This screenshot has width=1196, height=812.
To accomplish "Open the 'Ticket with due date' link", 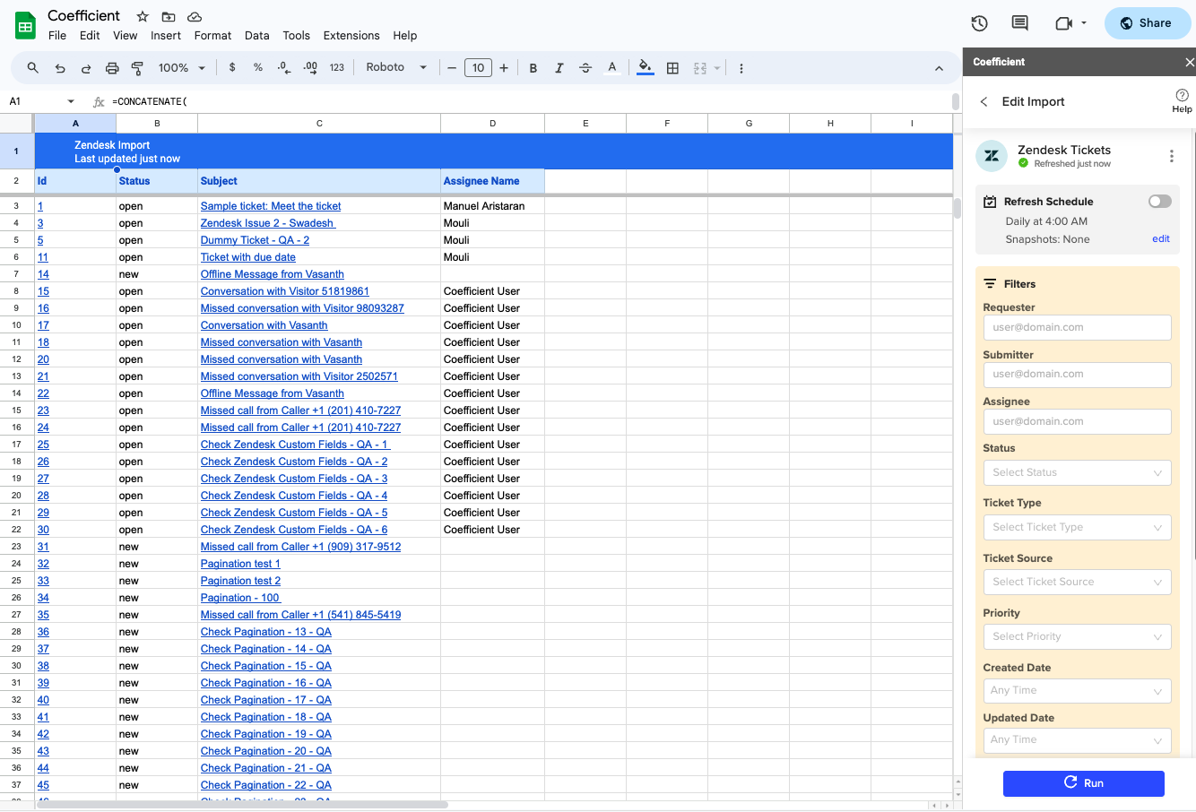I will coord(248,257).
